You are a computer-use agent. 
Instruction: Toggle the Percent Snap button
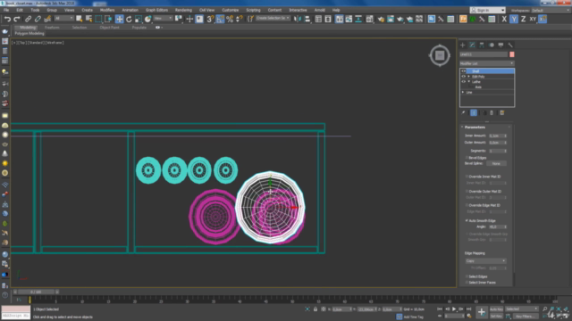[x=230, y=19]
